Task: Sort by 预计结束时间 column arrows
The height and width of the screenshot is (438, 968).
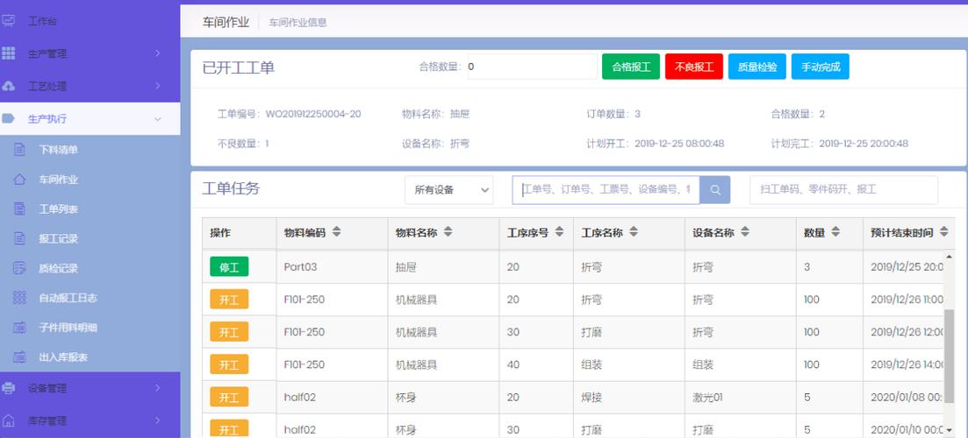Action: pyautogui.click(x=944, y=232)
